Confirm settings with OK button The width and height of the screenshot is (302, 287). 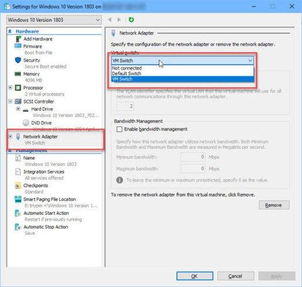195,276
